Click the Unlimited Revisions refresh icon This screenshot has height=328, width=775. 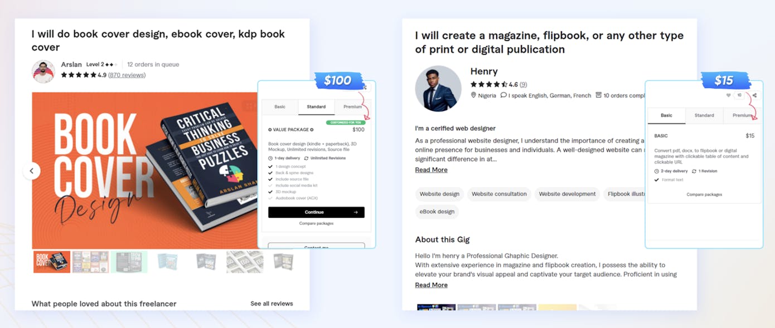point(306,158)
